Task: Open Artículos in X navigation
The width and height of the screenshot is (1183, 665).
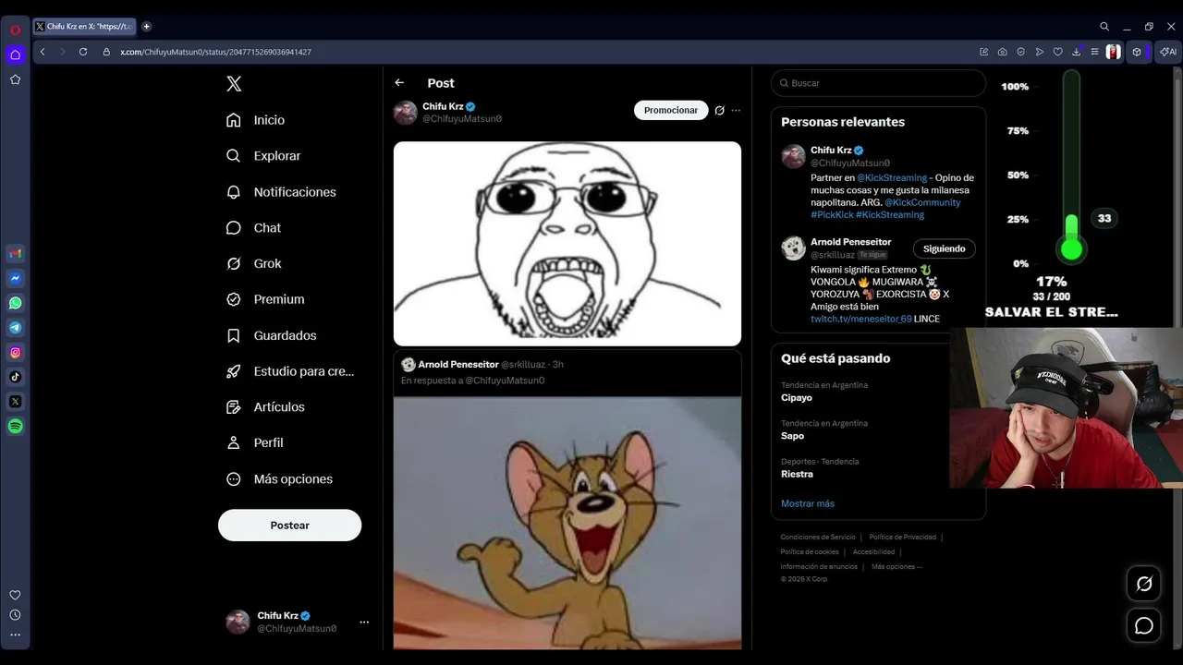Action: tap(266, 407)
